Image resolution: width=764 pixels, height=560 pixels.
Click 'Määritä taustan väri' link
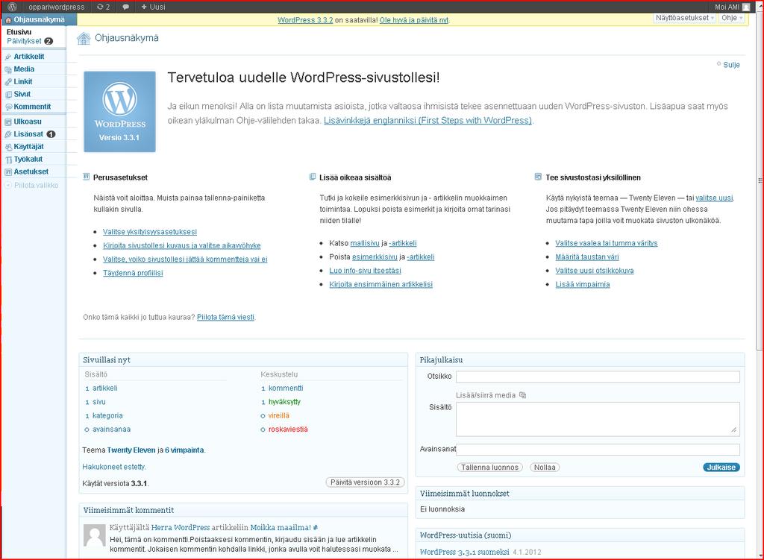(587, 257)
